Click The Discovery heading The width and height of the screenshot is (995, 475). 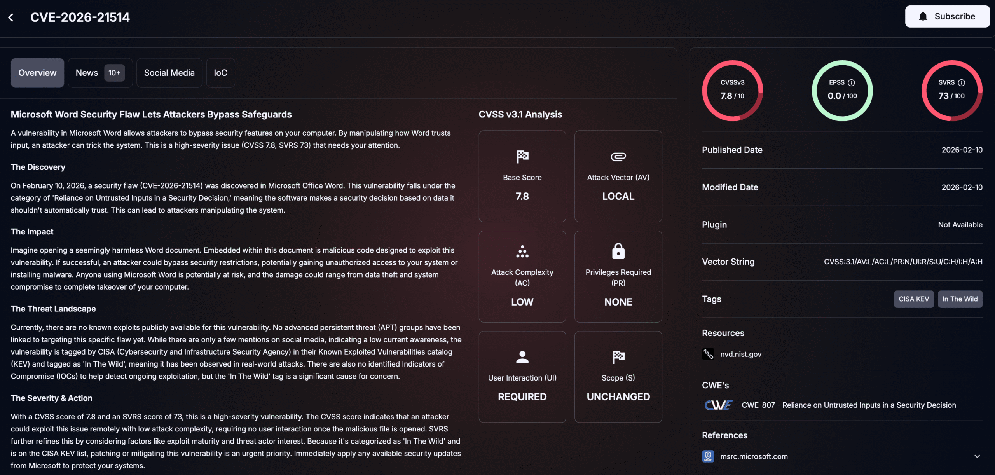38,167
